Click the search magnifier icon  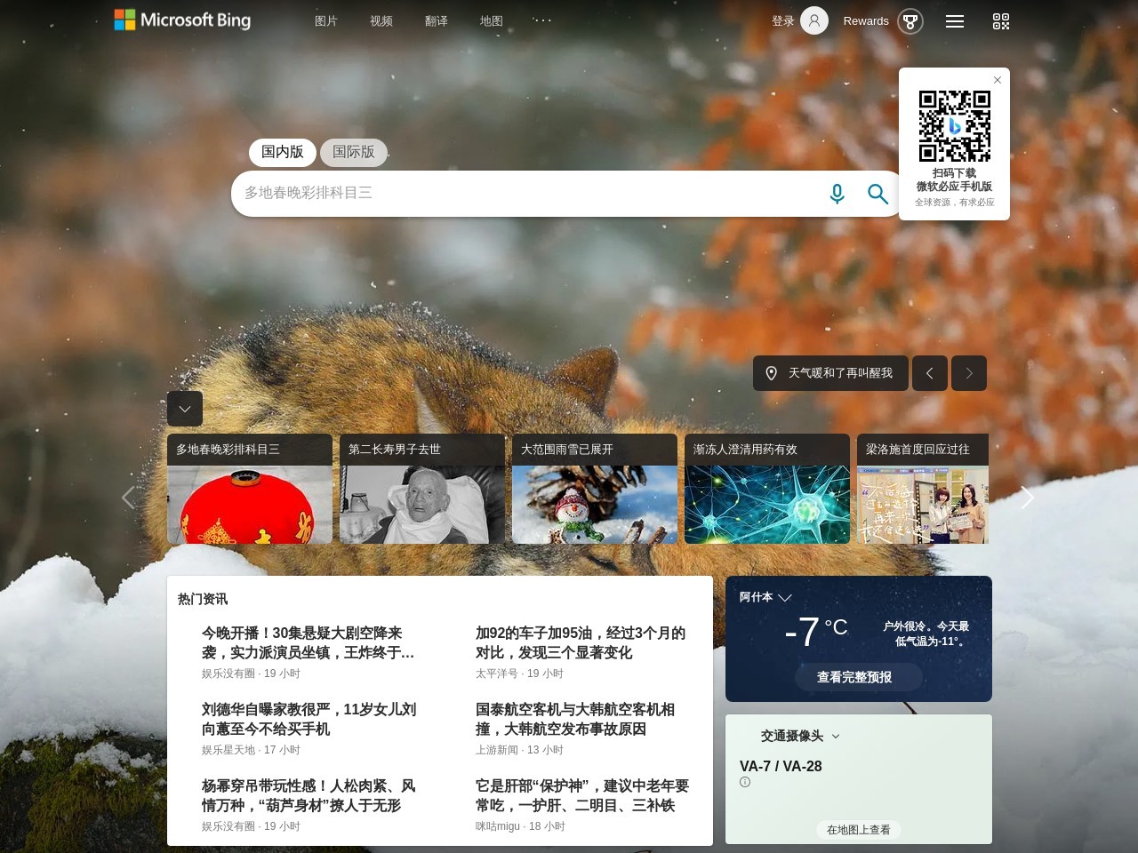click(x=878, y=193)
